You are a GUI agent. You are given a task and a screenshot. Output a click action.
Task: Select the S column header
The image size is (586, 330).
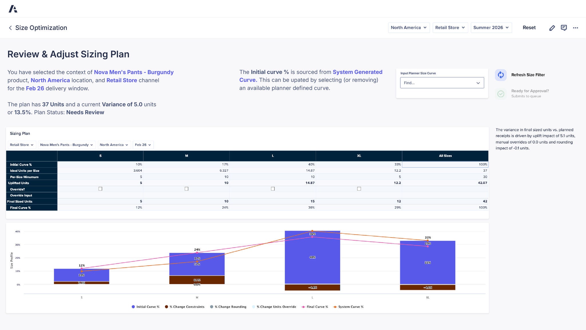coord(100,156)
